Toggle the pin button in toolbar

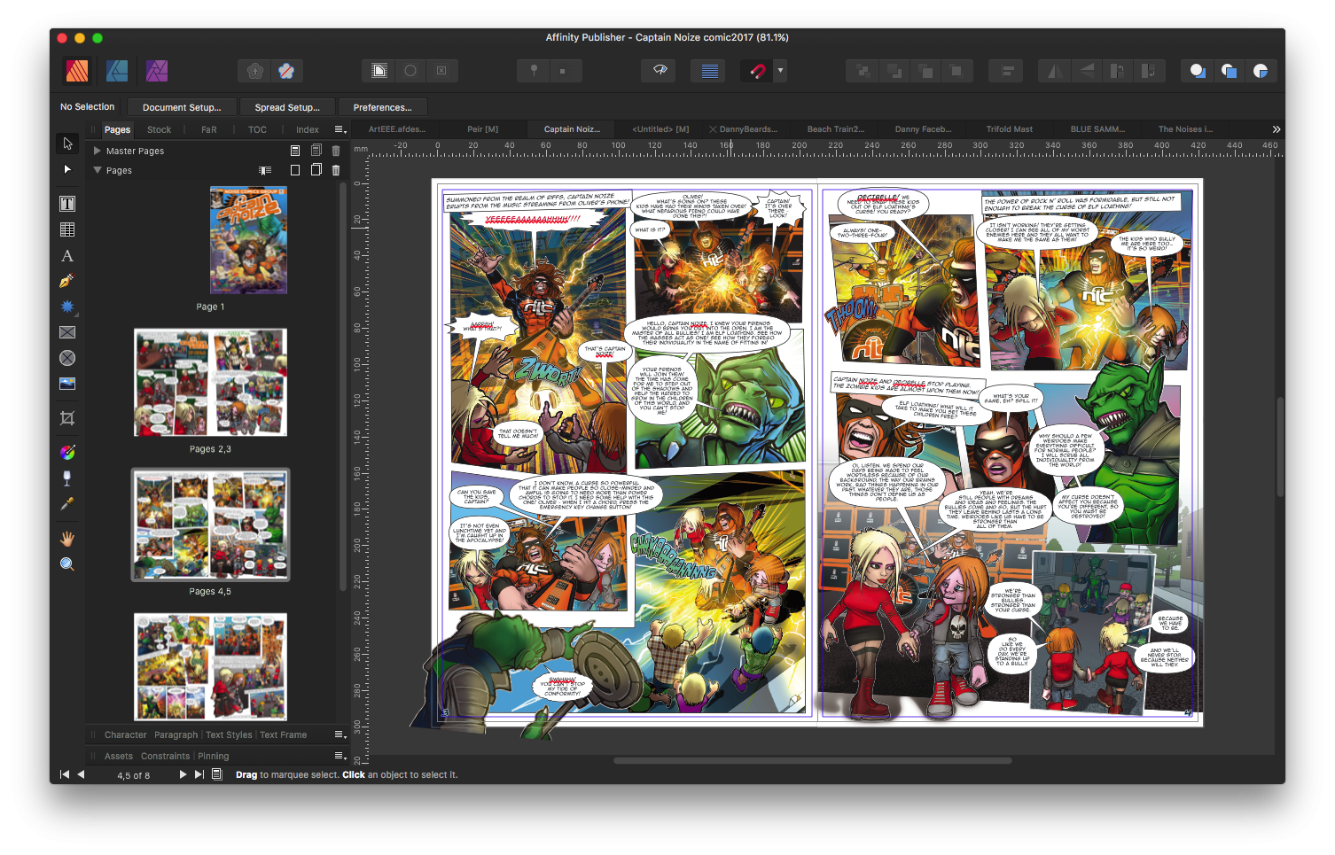[x=534, y=71]
